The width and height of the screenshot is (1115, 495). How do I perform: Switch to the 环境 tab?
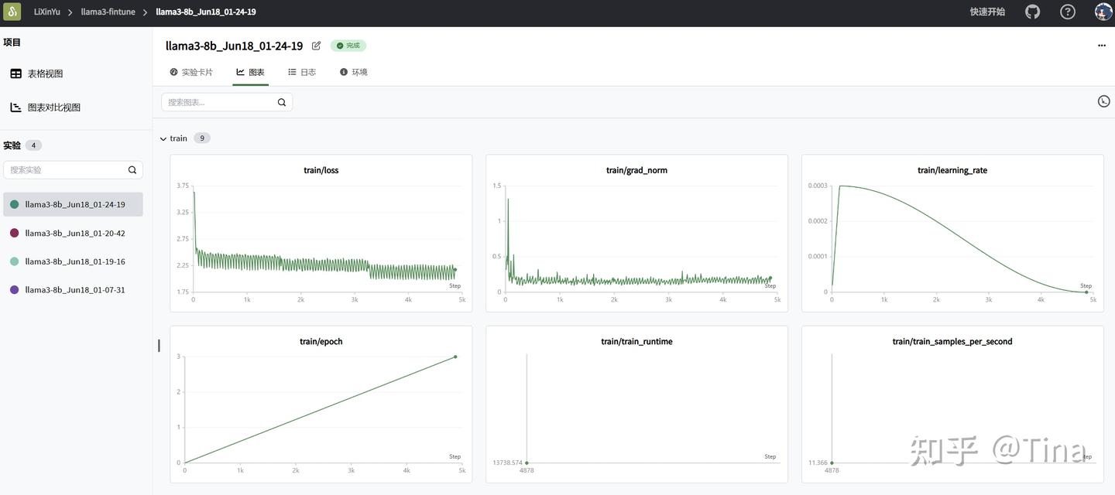pos(353,72)
